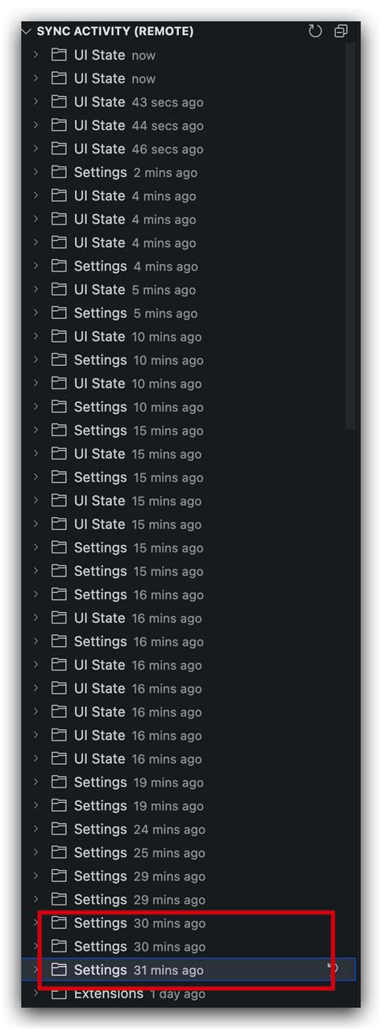Click the Collapse All icon in header
382x1029 pixels.
coord(341,31)
